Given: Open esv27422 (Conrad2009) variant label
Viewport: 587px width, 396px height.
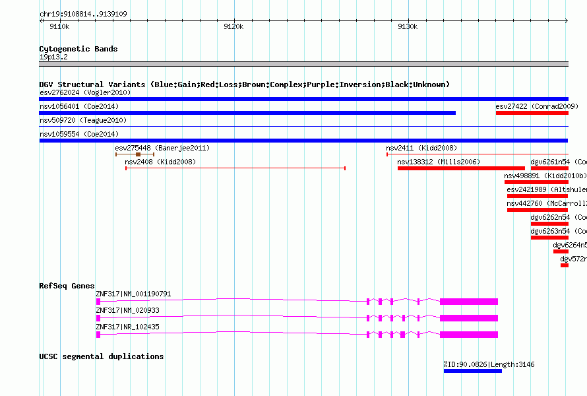Looking at the screenshot, I should coord(537,106).
